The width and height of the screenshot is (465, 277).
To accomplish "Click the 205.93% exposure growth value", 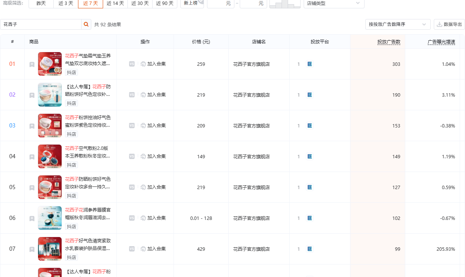I will (446, 249).
